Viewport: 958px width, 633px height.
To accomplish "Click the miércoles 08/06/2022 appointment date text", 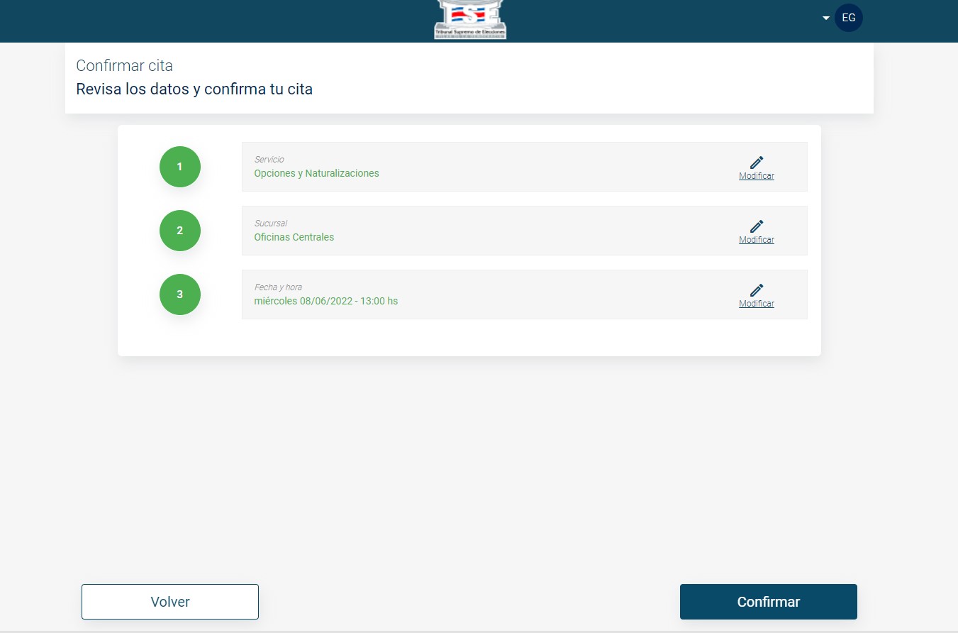I will (325, 301).
